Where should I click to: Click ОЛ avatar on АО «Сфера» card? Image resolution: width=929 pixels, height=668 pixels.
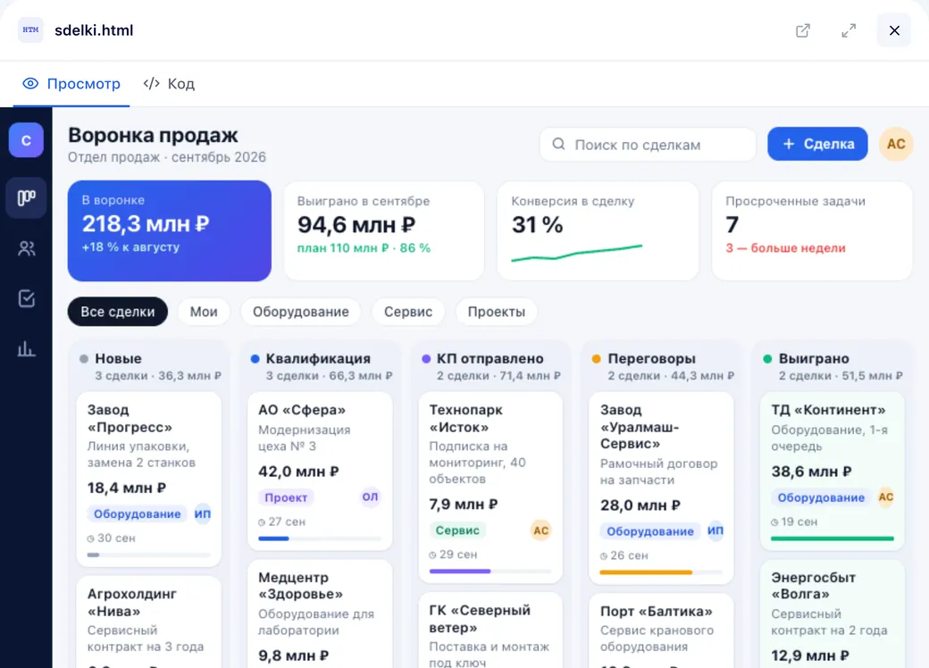[371, 497]
